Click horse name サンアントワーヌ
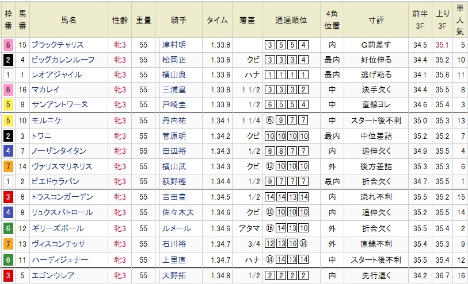Screen dimensions: 468x284 pos(60,104)
